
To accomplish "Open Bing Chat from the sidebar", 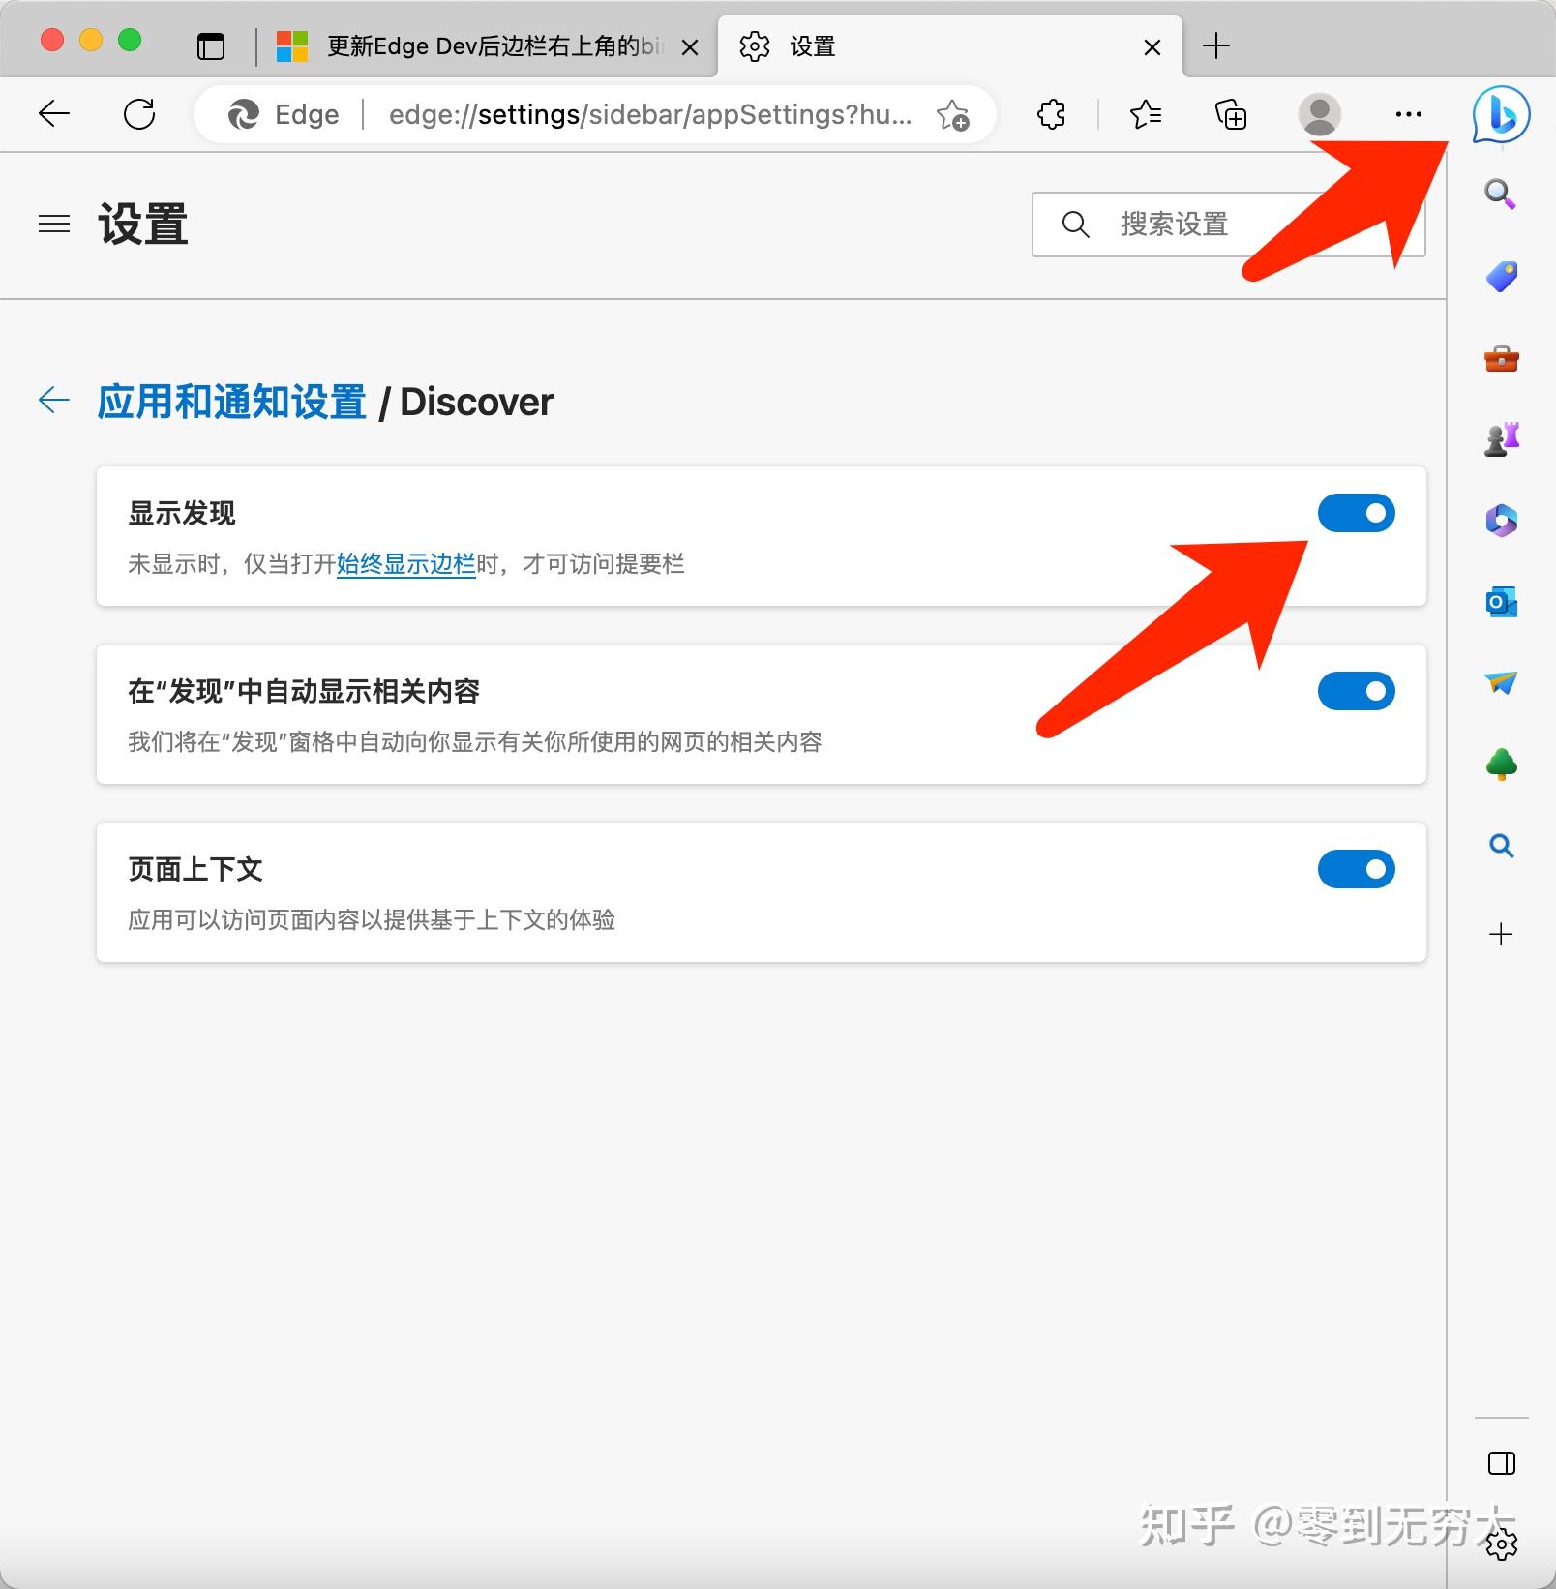I will coord(1500,113).
